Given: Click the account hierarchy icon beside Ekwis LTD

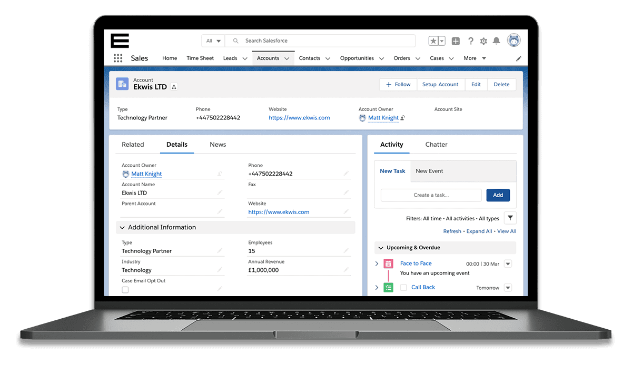Looking at the screenshot, I should pyautogui.click(x=174, y=87).
